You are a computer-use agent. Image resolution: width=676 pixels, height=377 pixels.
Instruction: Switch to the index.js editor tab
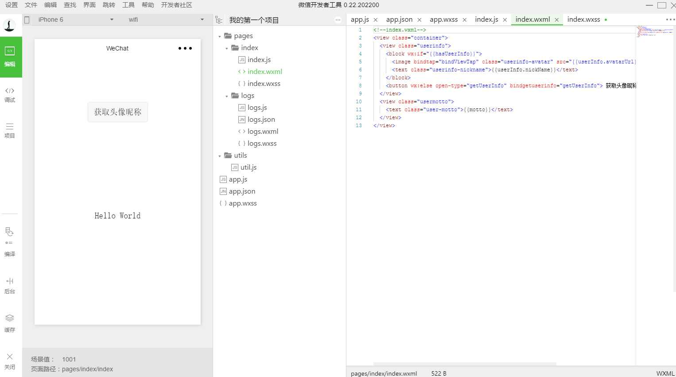486,19
